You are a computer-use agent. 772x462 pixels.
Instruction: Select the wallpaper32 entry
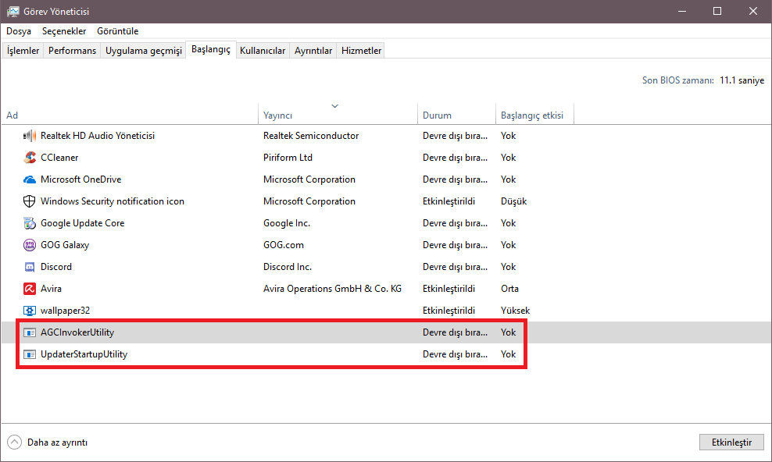tap(65, 311)
